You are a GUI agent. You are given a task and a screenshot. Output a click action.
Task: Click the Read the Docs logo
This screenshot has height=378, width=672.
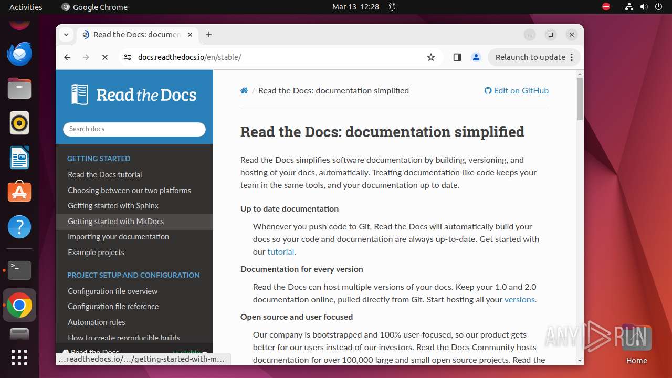(x=134, y=95)
